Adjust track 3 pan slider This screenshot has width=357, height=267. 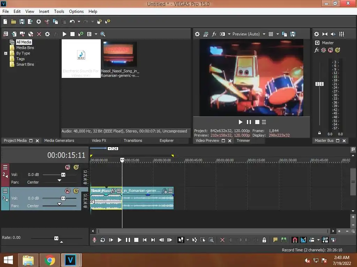pos(59,204)
